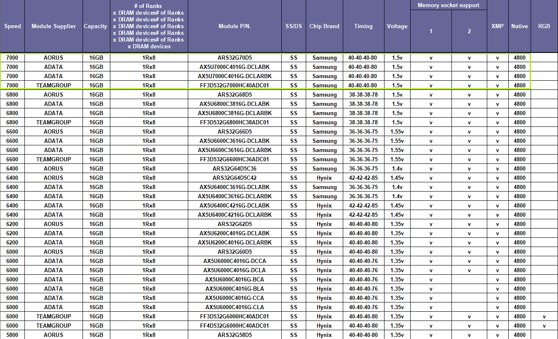
Task: Select part number AX5U6400C3616G-DCLARBK
Action: [235, 196]
